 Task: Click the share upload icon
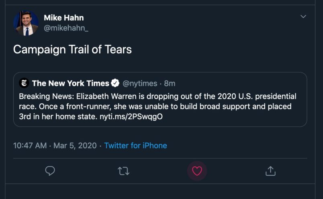pos(270,171)
